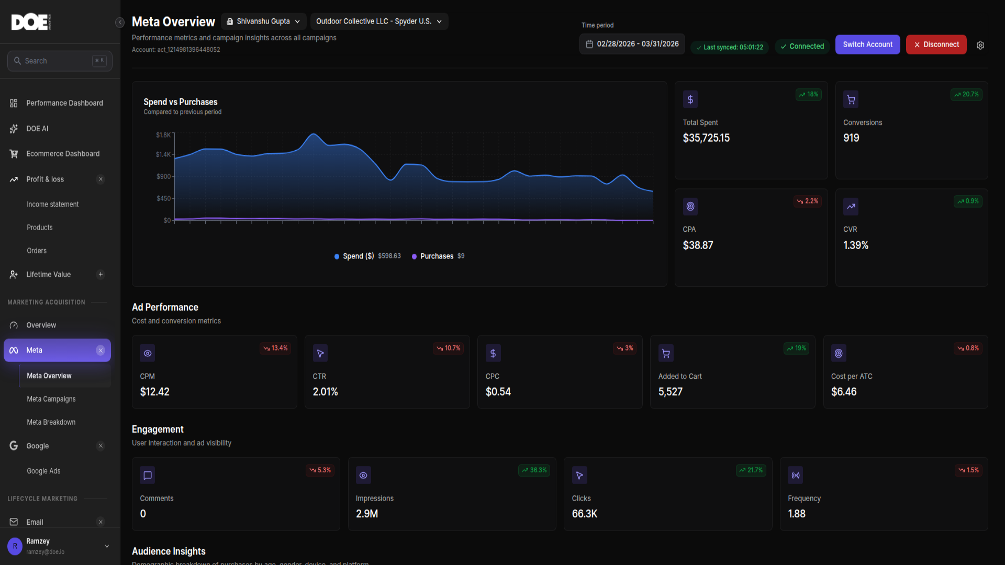Collapse the Profit & loss section

pyautogui.click(x=100, y=179)
